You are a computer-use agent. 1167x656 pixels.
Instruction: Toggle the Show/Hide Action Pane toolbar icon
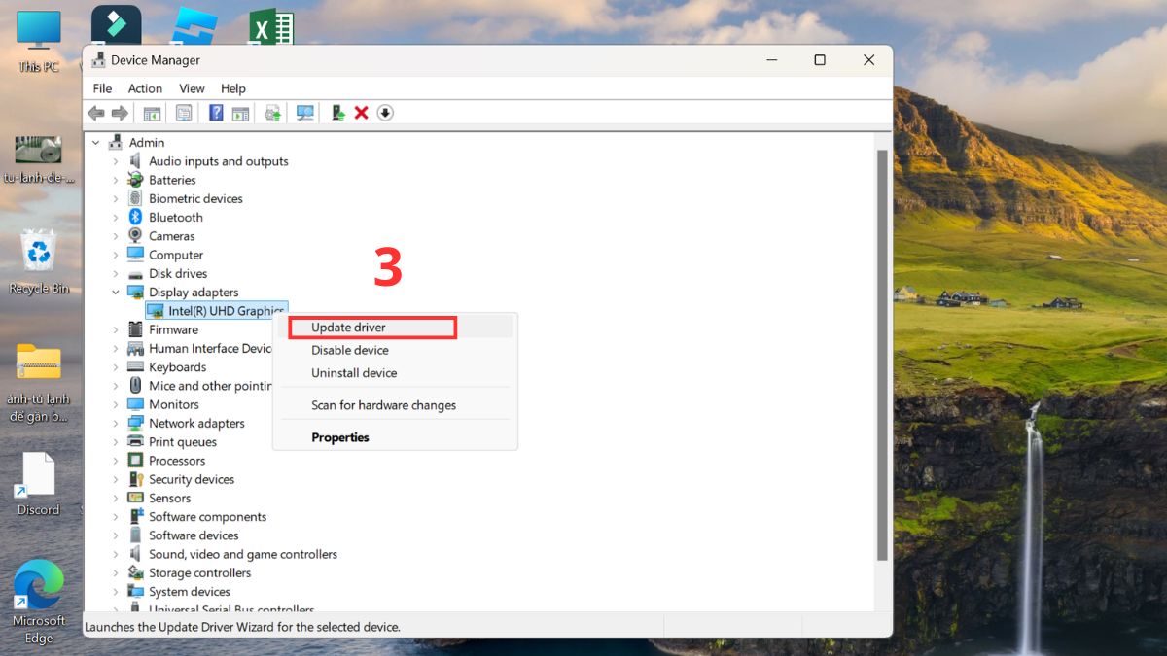pyautogui.click(x=240, y=113)
